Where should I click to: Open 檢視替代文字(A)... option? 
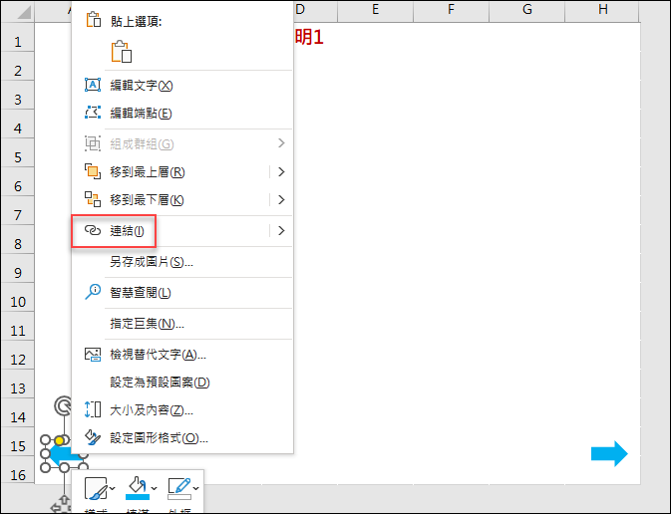click(182, 355)
